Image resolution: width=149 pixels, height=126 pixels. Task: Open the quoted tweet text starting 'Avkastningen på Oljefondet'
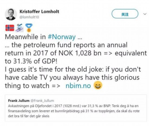tap(74, 111)
